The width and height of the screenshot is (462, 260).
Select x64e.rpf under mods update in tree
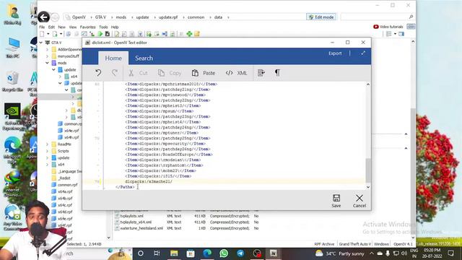[69, 131]
